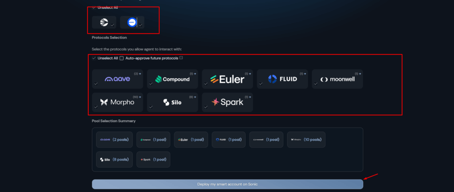Uncheck the Spark card checkmark
Viewport: 454px width, 192px height.
coord(206,107)
